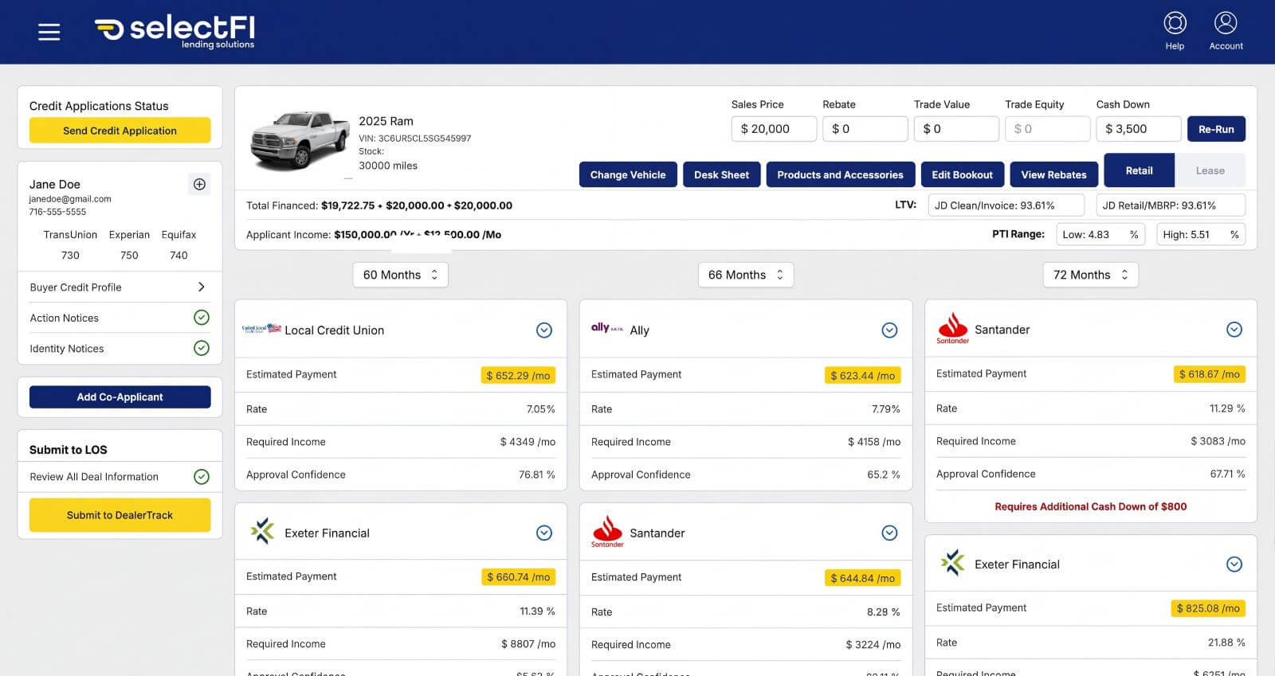Click the Trade Value input field
Screen dimensions: 1275x676
coord(956,129)
